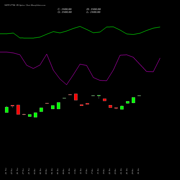Select the close value C: 1800.00
This screenshot has height=180, width=180.
64,9
